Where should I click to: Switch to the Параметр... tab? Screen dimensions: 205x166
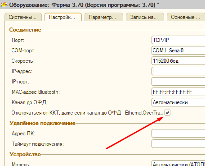pos(104,17)
